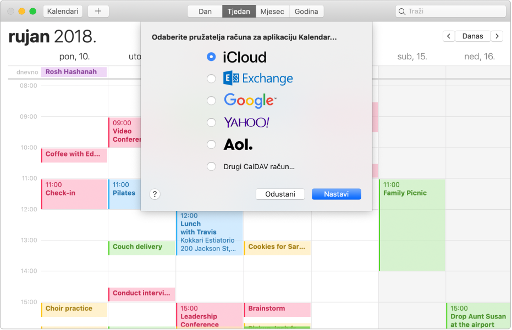Click the green zoom window button
Image resolution: width=512 pixels, height=330 pixels.
pyautogui.click(x=32, y=12)
